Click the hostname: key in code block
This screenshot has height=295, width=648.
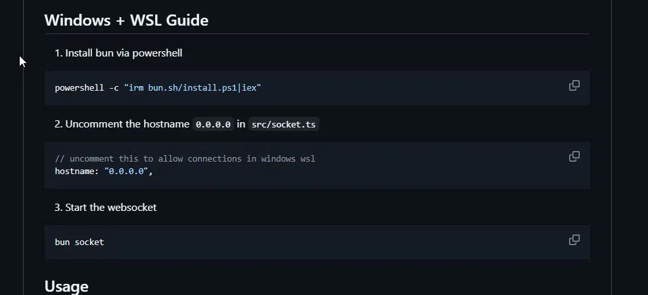(x=77, y=171)
